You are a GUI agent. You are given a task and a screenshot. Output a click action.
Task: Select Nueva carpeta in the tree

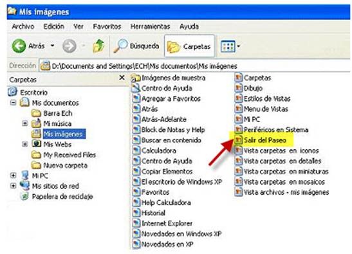pos(66,165)
